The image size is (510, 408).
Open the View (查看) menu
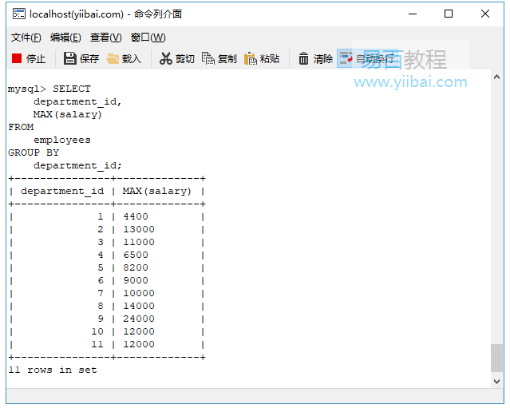pos(105,38)
